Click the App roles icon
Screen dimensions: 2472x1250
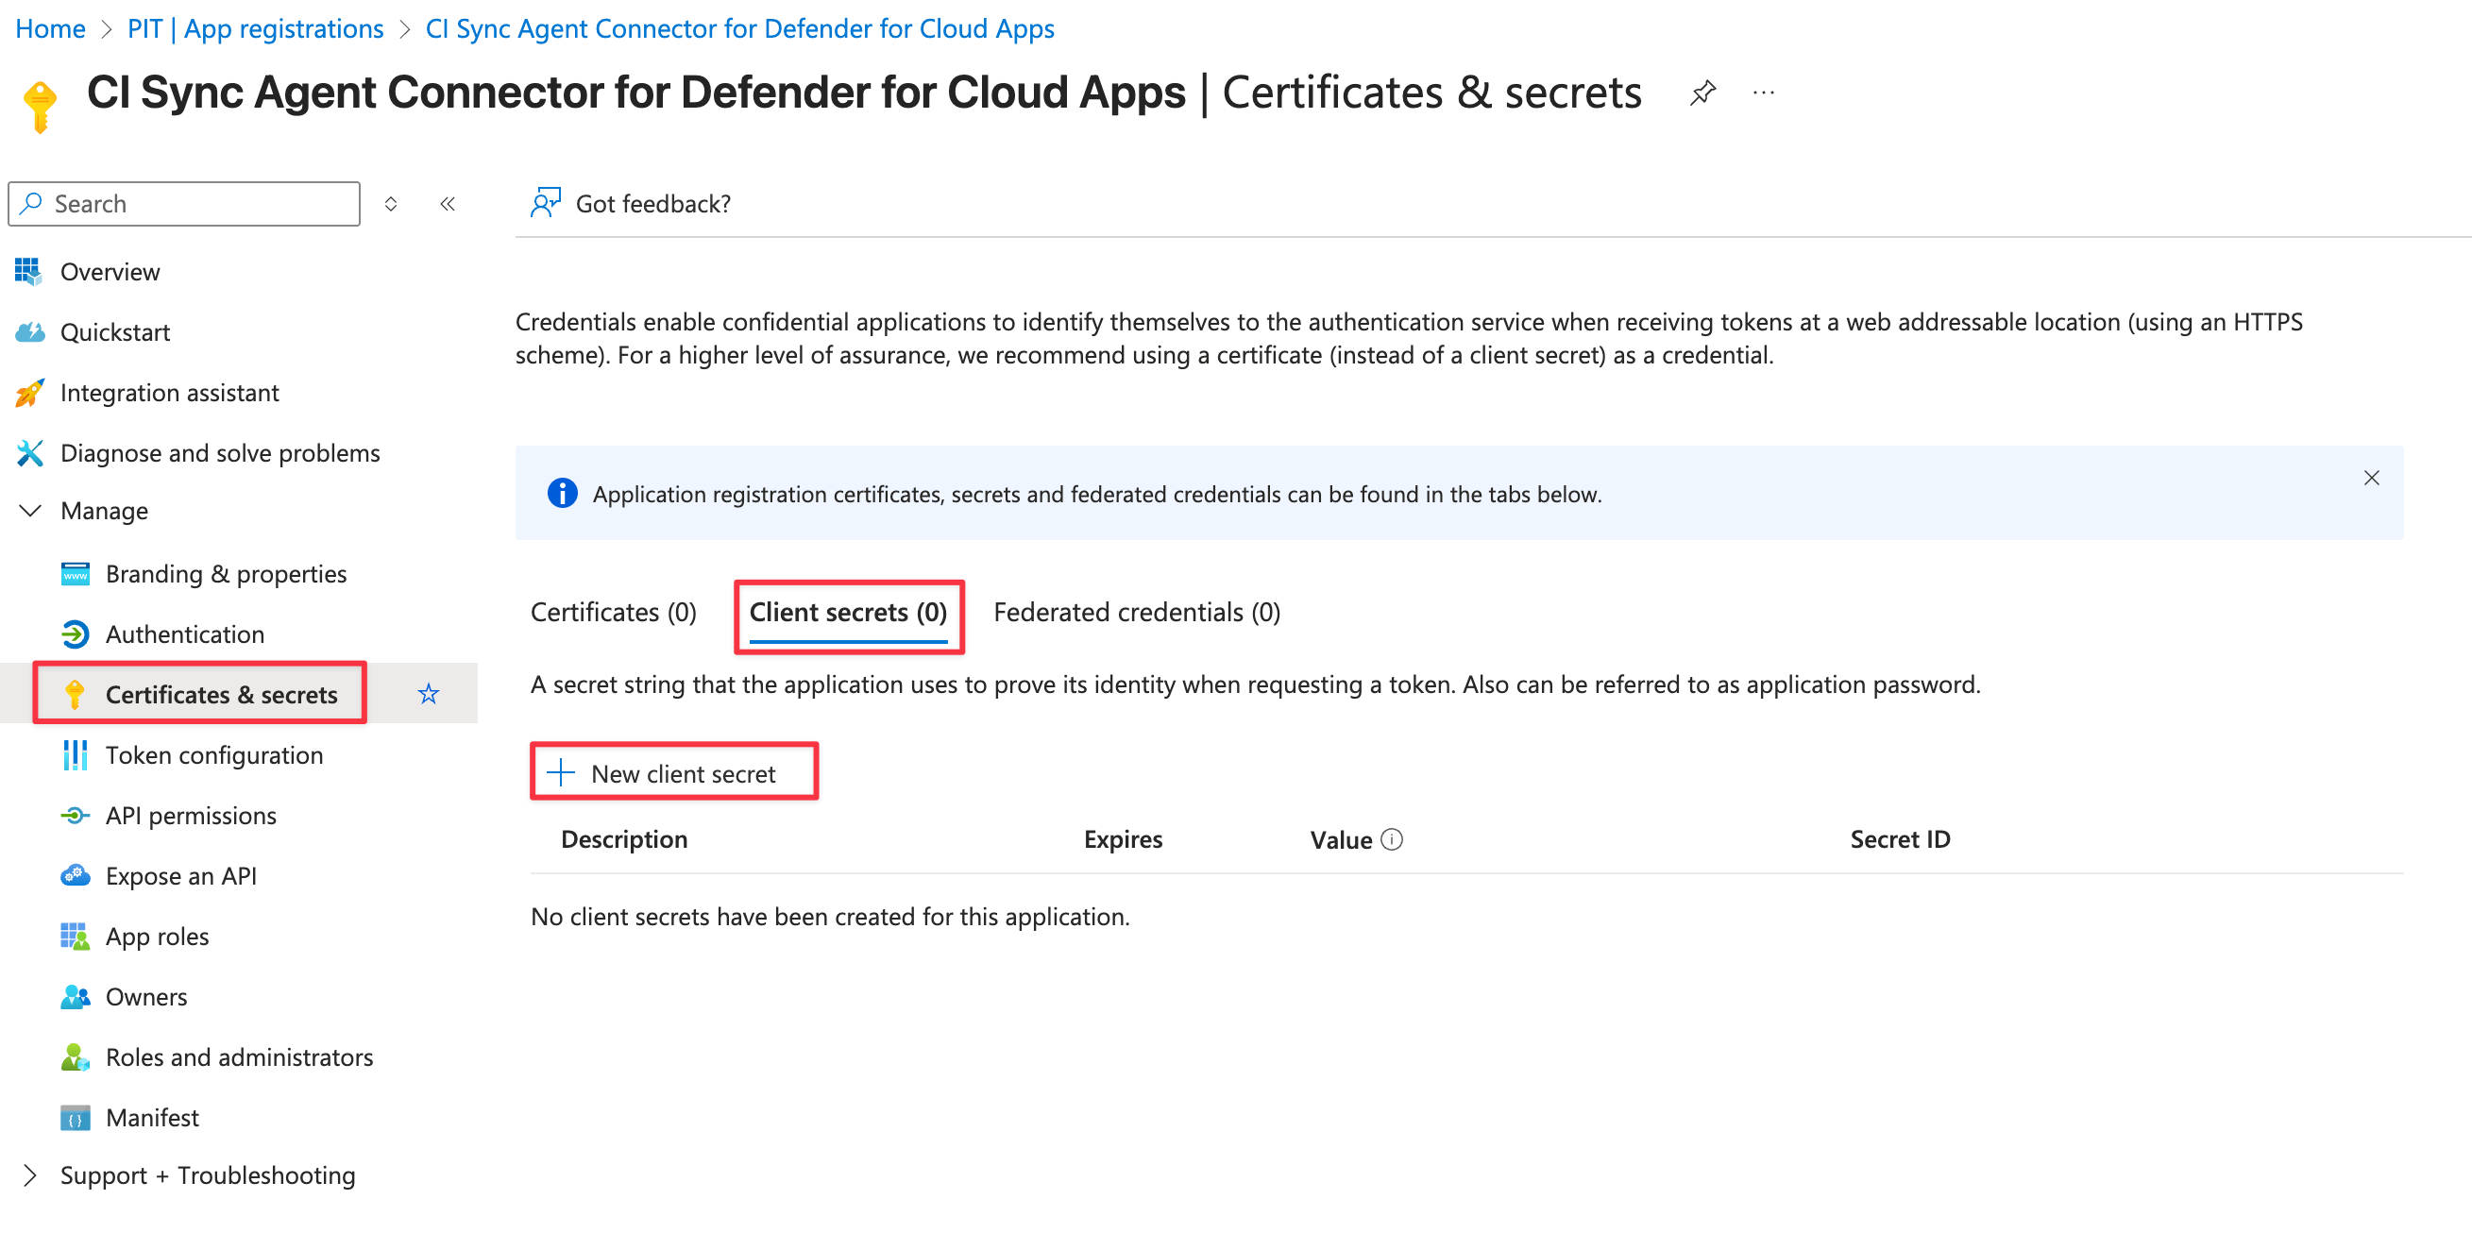75,937
